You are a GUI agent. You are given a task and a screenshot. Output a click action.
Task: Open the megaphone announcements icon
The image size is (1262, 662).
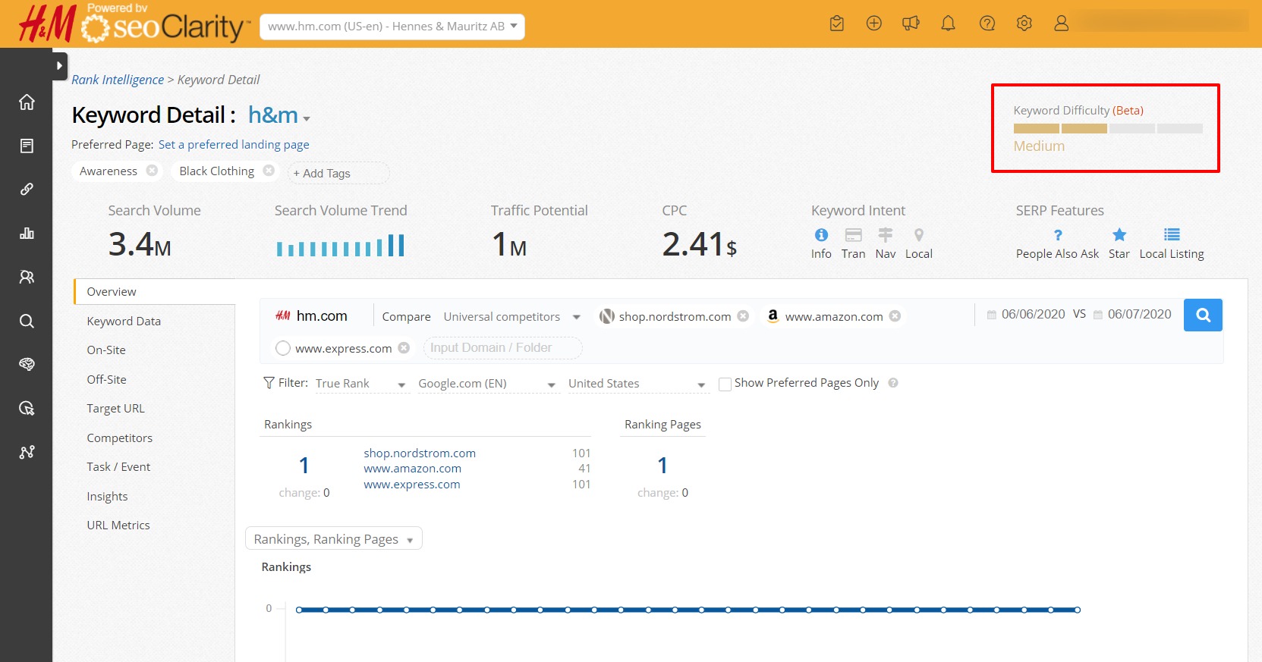coord(911,24)
